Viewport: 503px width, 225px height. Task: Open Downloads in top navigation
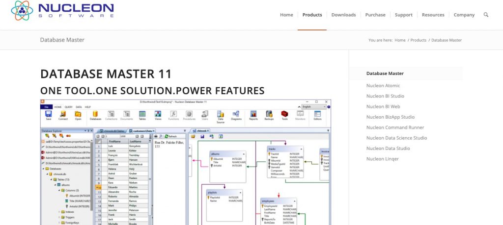point(343,15)
